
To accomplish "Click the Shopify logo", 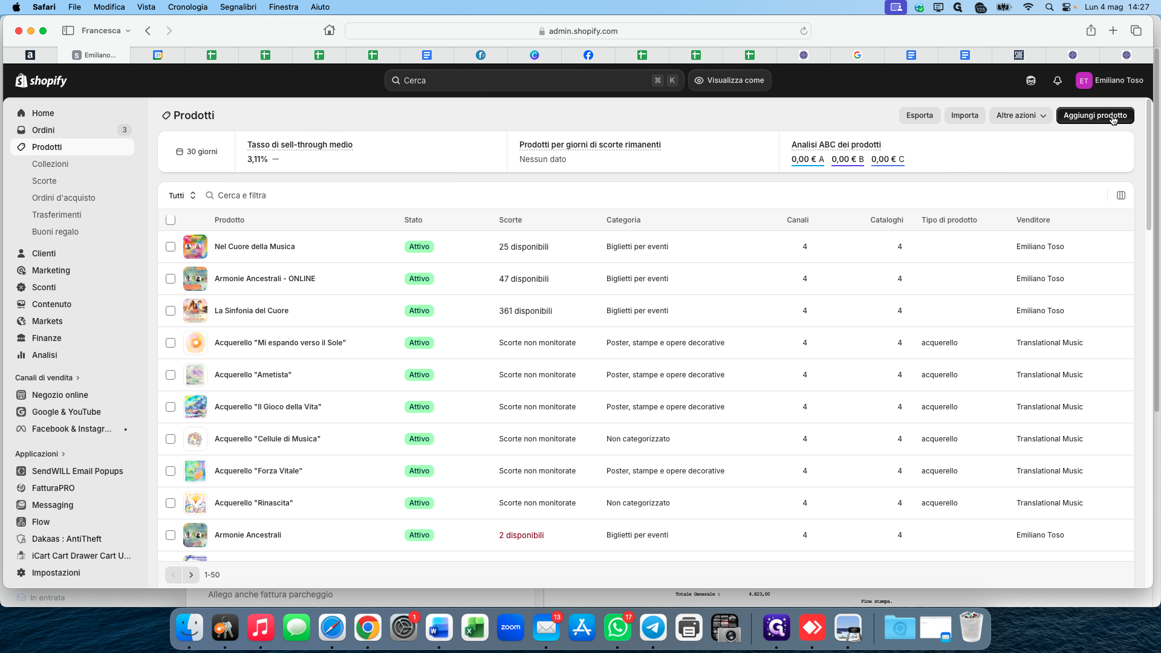I will tap(41, 80).
